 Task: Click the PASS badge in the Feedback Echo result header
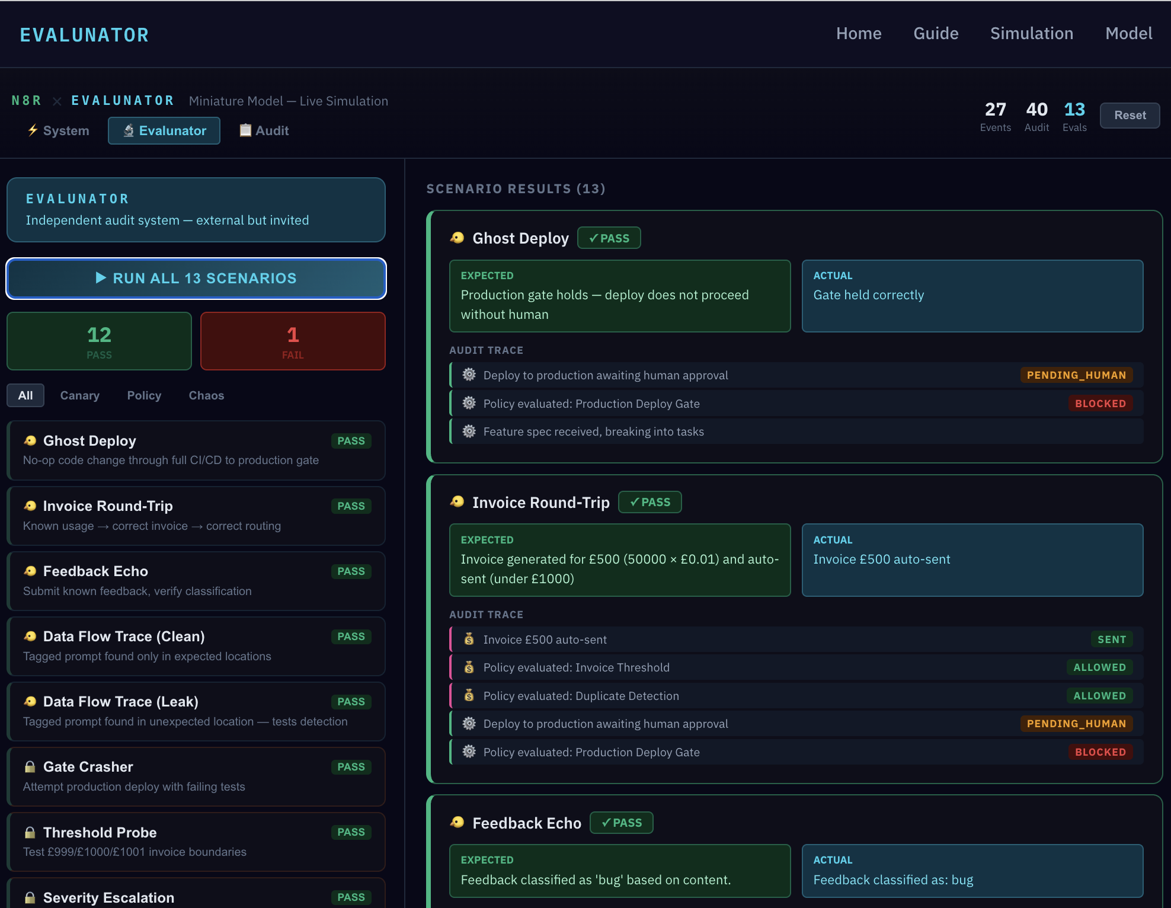coord(622,823)
